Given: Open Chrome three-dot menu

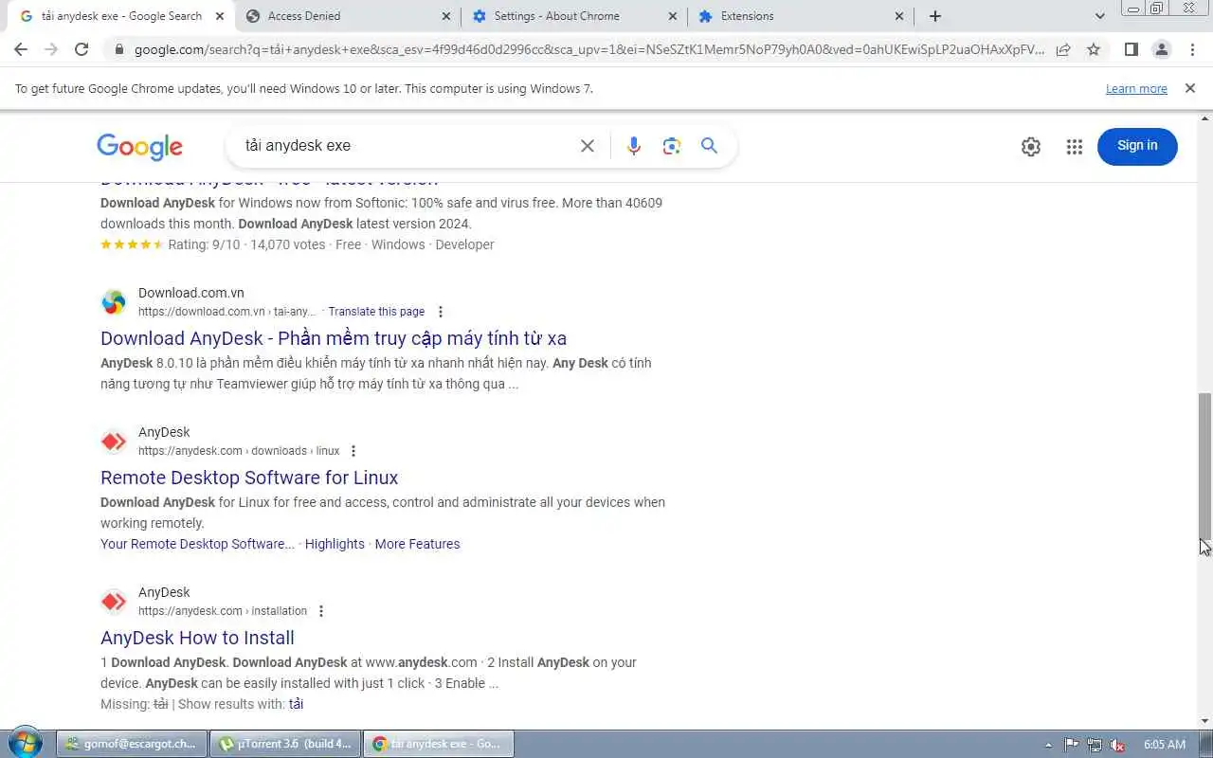Looking at the screenshot, I should 1191,49.
